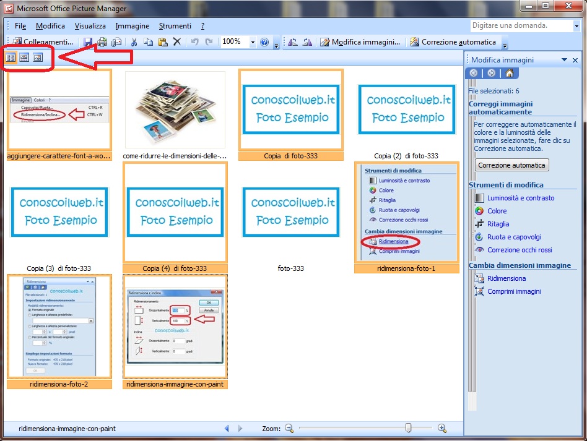Go to previous picture arrow
Image resolution: width=587 pixels, height=441 pixels.
(227, 428)
